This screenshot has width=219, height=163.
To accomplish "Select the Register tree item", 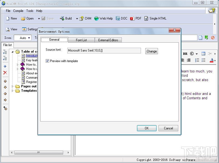I will click(x=32, y=82).
